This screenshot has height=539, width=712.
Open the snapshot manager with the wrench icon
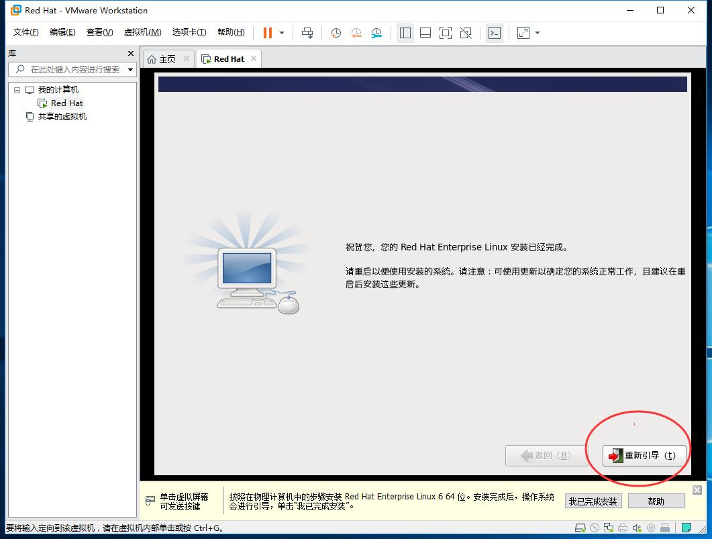tap(376, 33)
